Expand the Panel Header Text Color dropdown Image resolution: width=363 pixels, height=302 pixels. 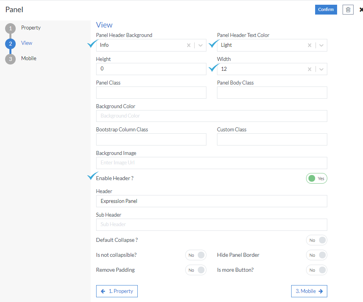(321, 45)
